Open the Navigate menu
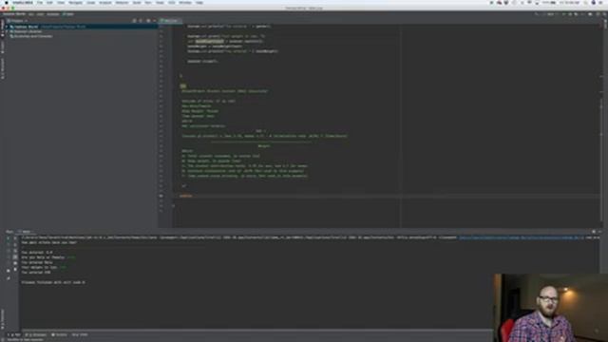The height and width of the screenshot is (342, 608). (75, 2)
